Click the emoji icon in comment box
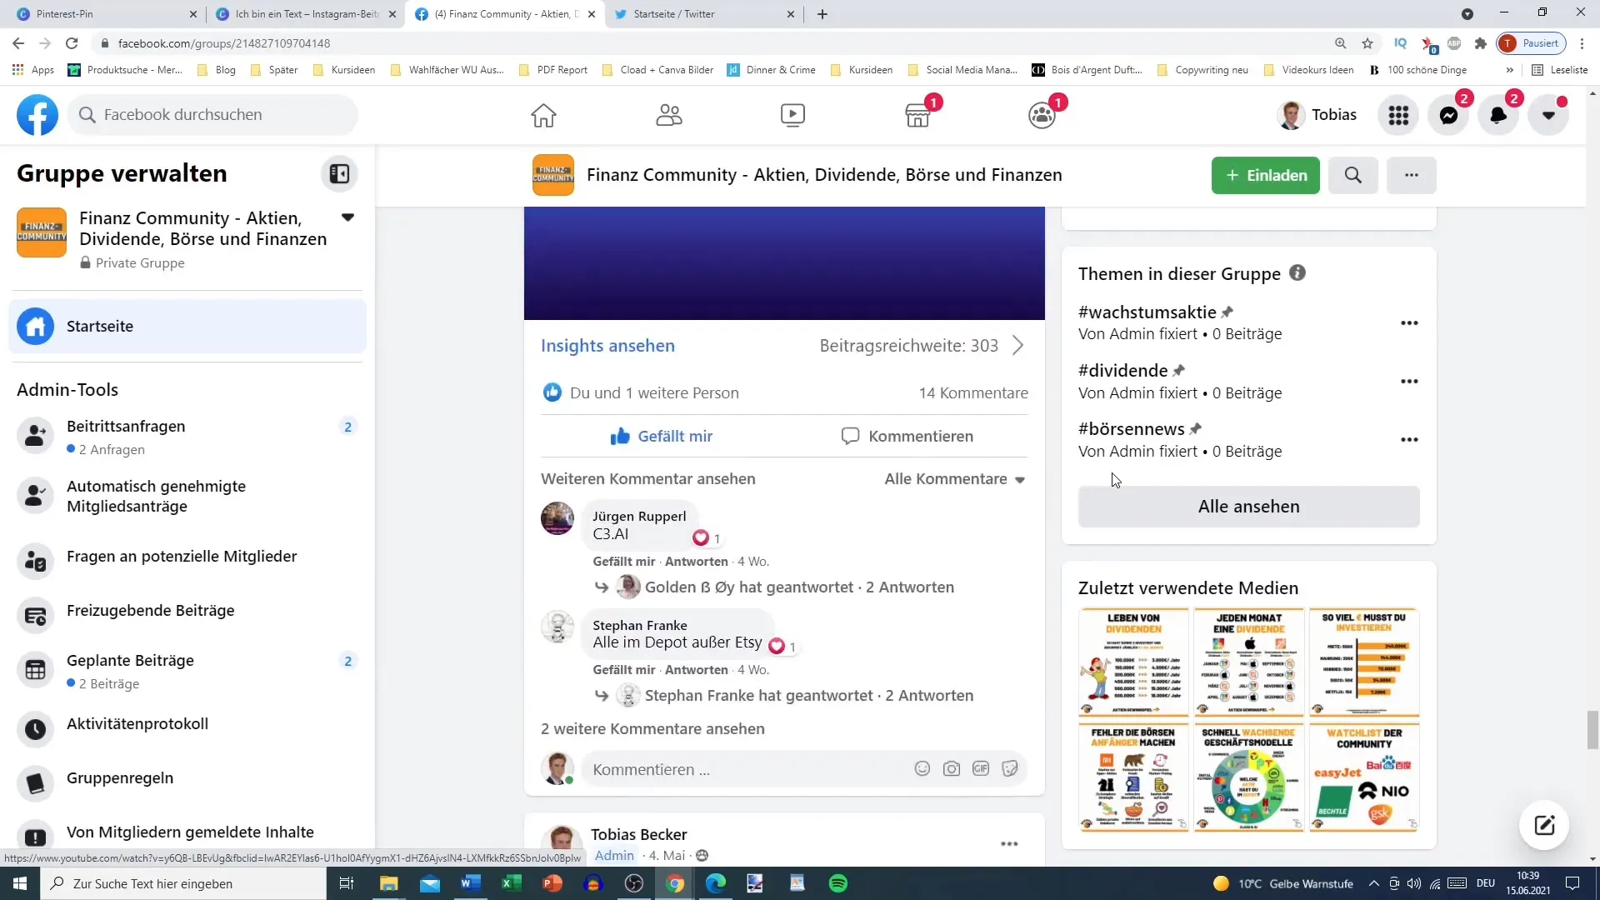Screen dimensions: 1600x900 [922, 768]
